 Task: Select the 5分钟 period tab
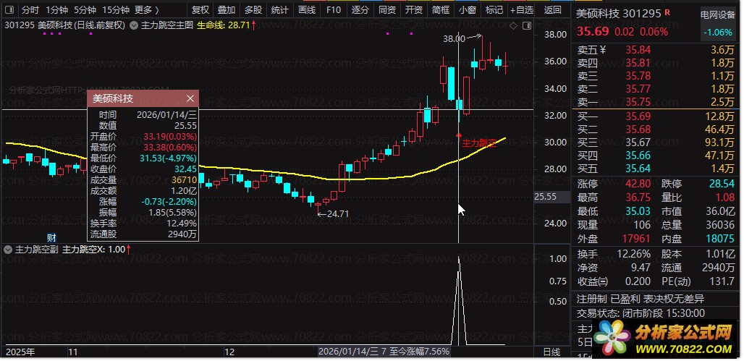click(85, 9)
